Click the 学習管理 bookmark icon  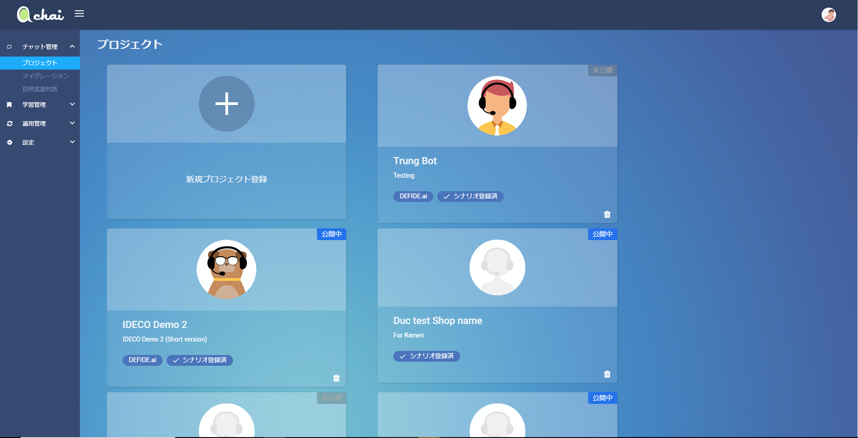coord(9,105)
